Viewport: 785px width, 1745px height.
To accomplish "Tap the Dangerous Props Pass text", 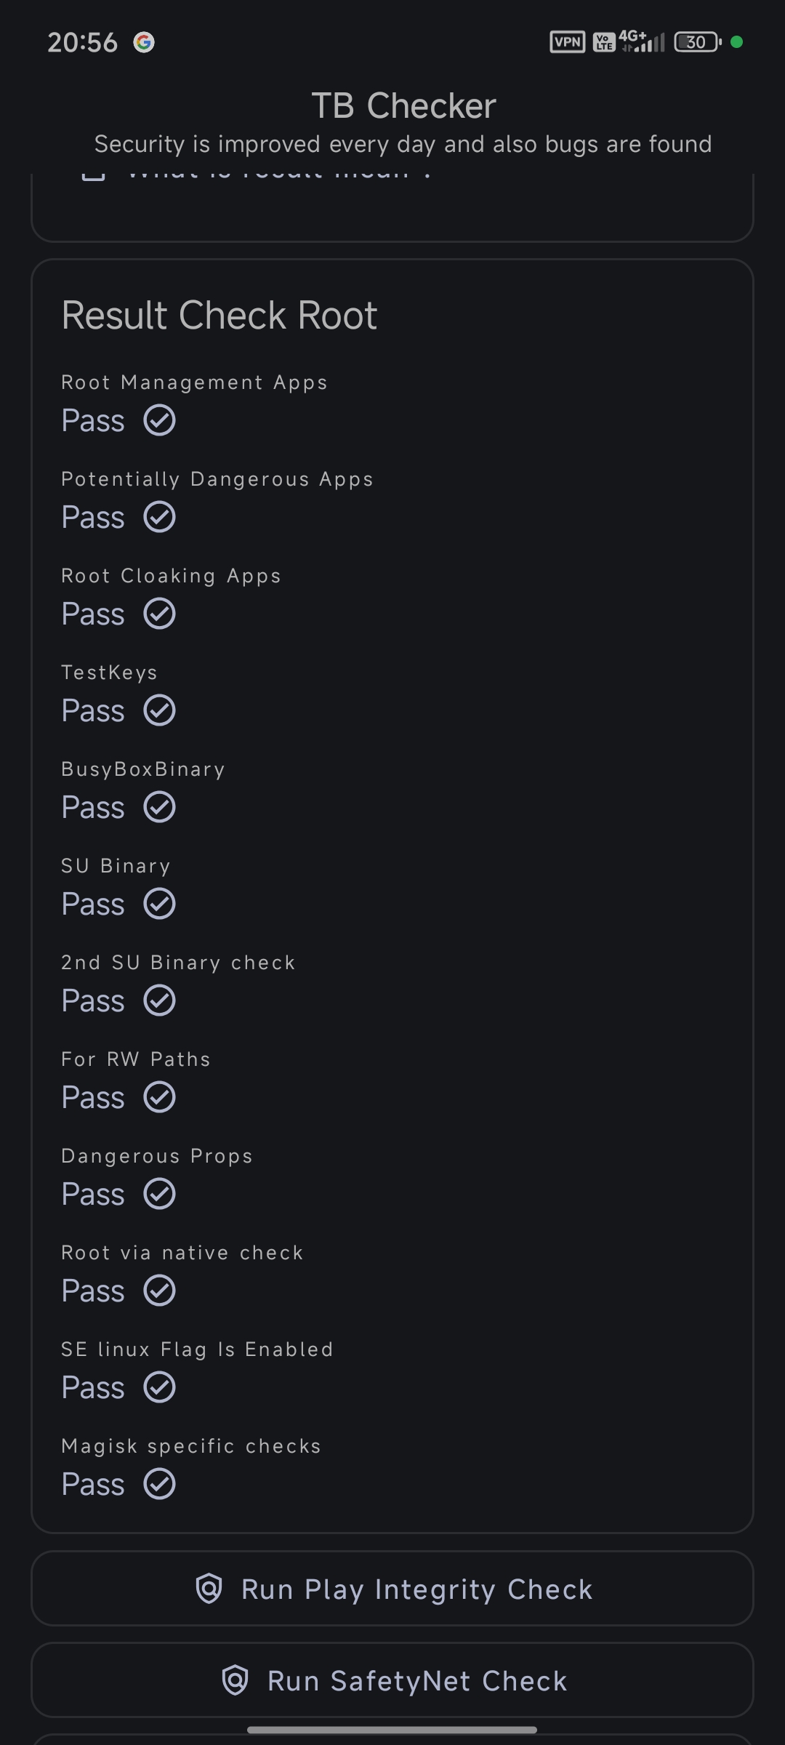I will [x=93, y=1194].
